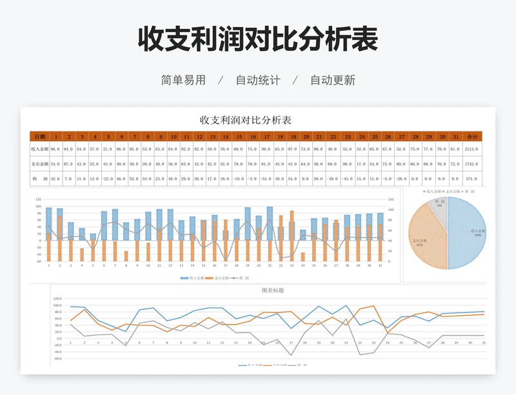Viewport: 516px width, 395px height.
Task: Select the profit total cell 371.0
Action: 472,179
